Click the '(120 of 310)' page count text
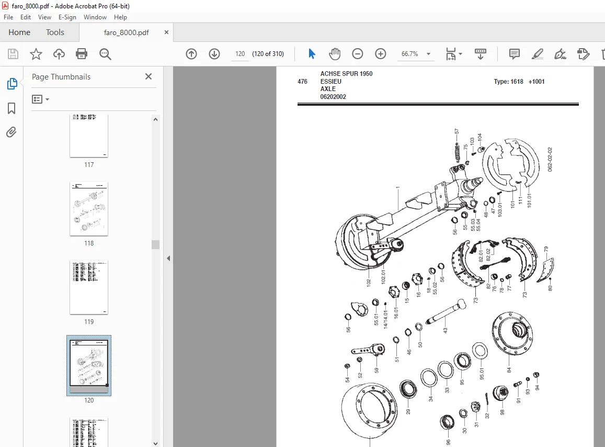 pos(268,54)
